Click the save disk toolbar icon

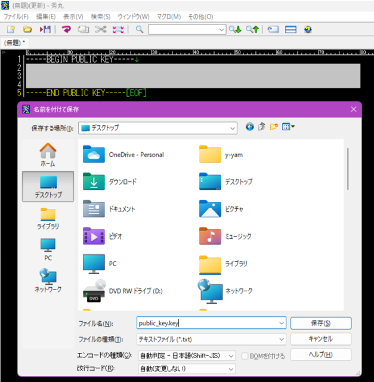tap(45, 29)
